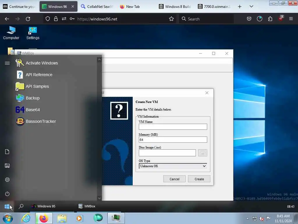The image size is (298, 224).
Task: Open a new Firefox tab
Action: pyautogui.click(x=240, y=7)
